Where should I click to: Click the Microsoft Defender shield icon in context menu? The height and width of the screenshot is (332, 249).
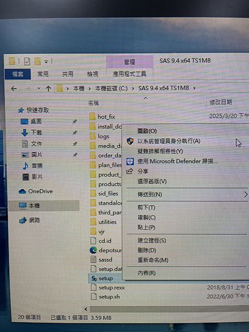[130, 162]
